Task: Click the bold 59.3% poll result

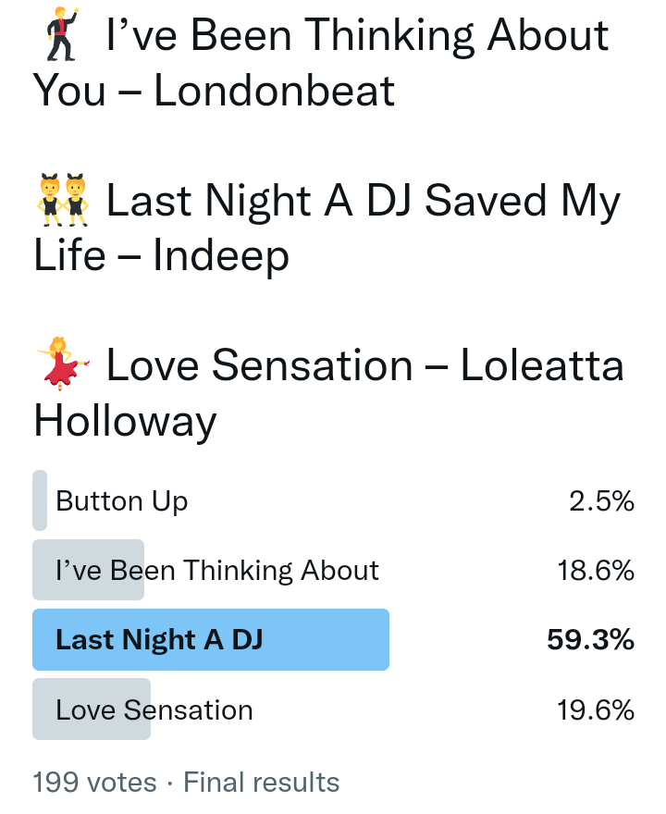Action: pyautogui.click(x=590, y=640)
